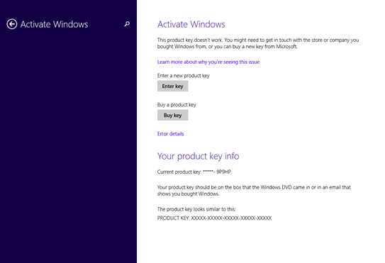Image resolution: width=385 pixels, height=263 pixels.
Task: Click the back arrow icon
Action: point(12,24)
